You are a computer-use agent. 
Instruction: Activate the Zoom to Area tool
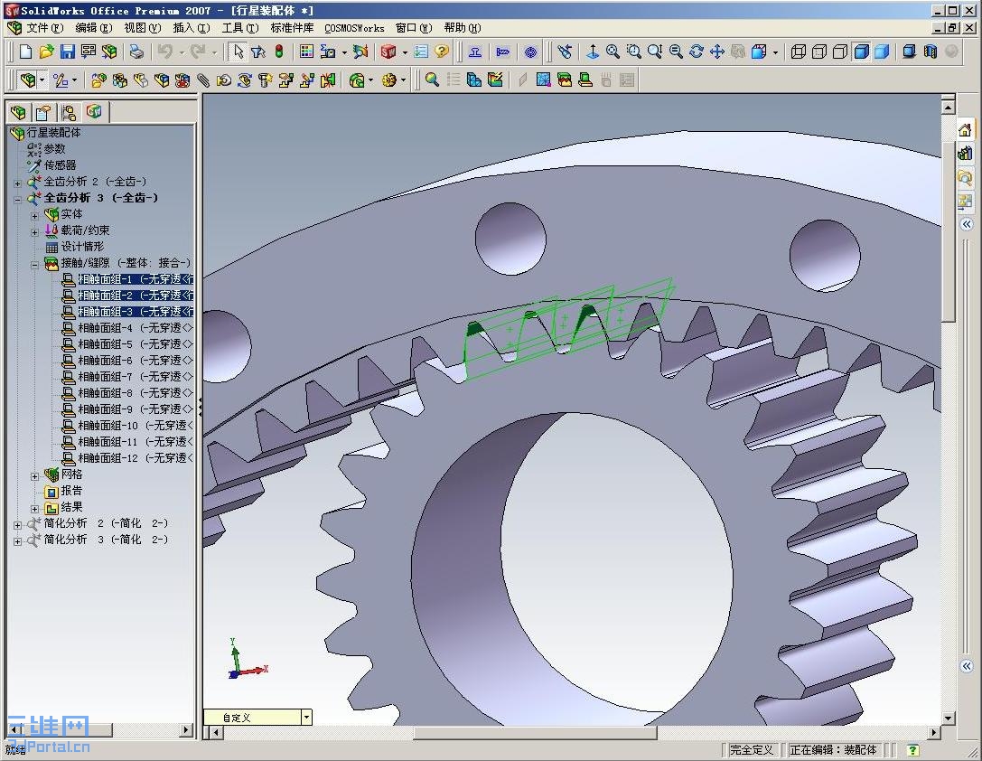(634, 52)
